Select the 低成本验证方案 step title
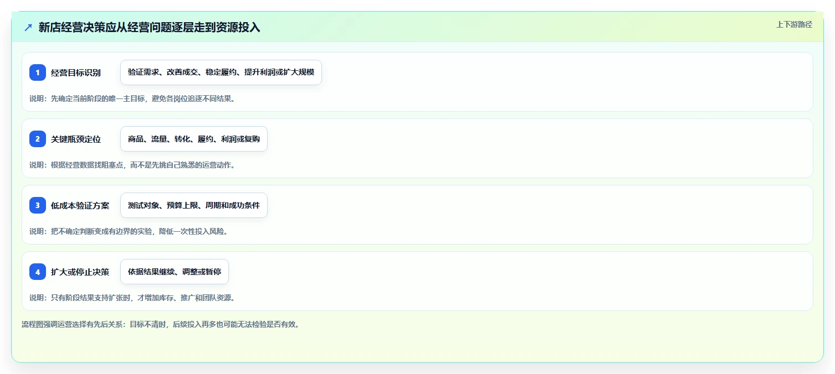The width and height of the screenshot is (835, 374). click(x=80, y=206)
